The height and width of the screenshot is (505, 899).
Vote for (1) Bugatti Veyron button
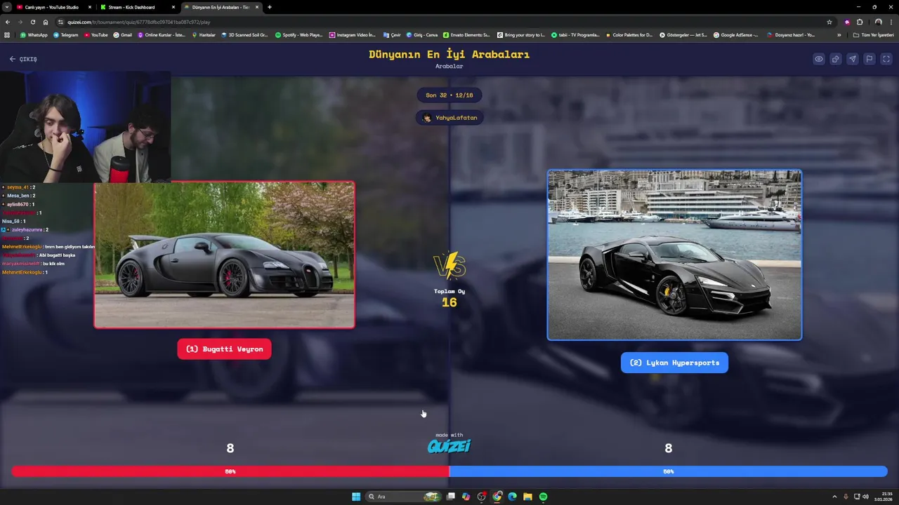coord(224,349)
